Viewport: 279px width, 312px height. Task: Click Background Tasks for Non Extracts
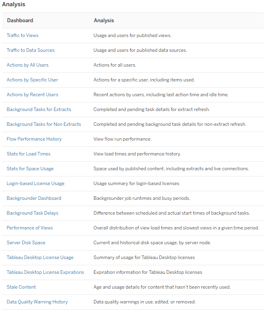(x=44, y=124)
